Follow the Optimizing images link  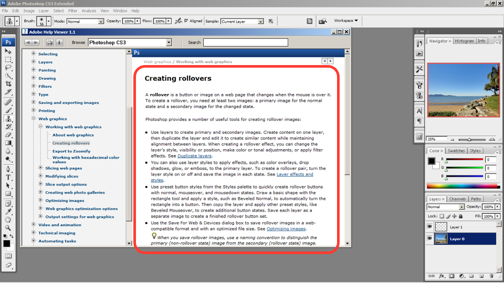[x=286, y=229]
